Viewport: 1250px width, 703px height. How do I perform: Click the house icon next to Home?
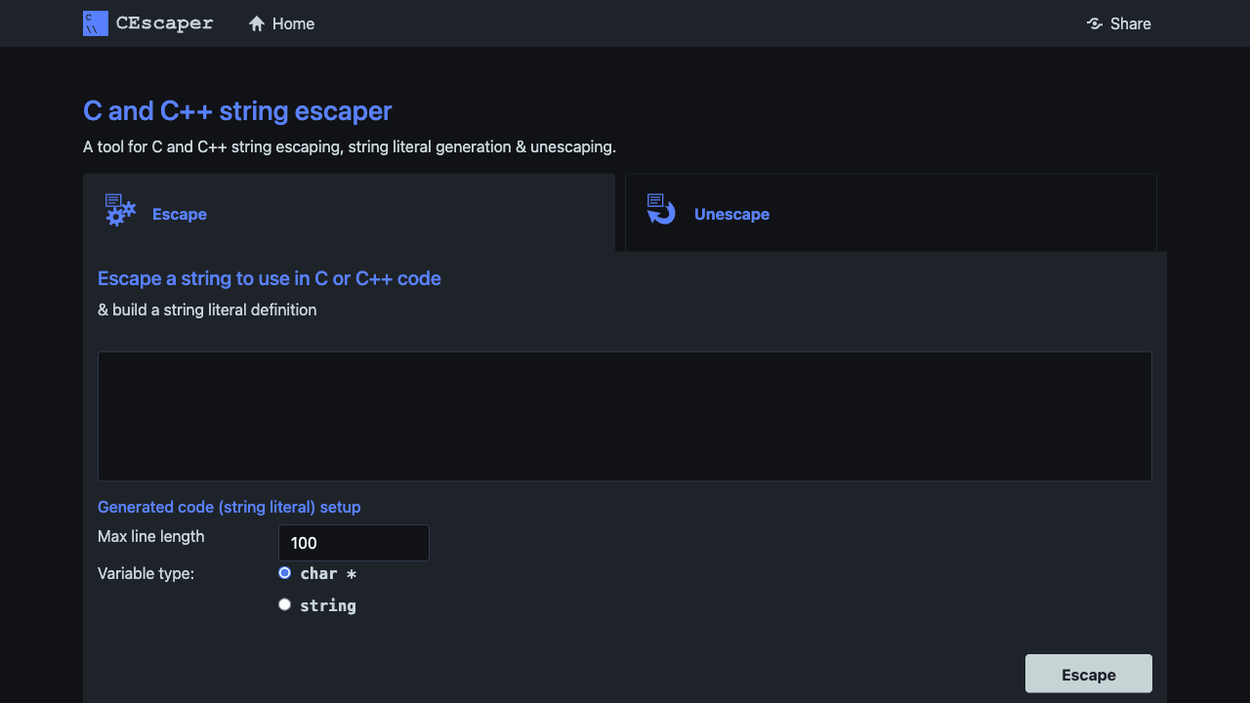[256, 22]
